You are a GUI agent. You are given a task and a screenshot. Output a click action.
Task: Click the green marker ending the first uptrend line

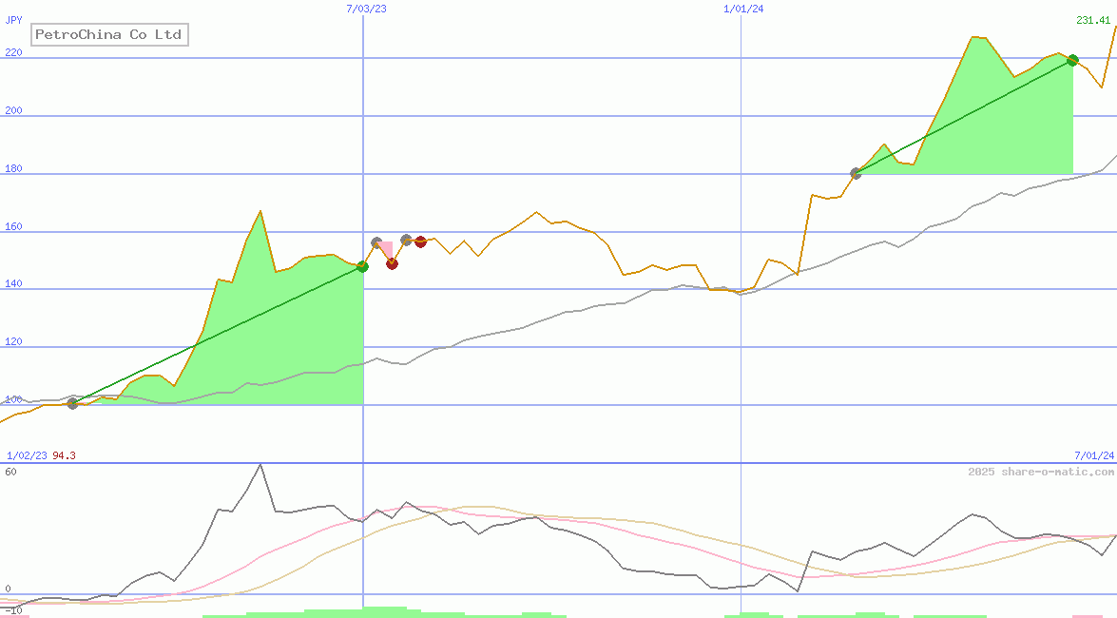362,267
